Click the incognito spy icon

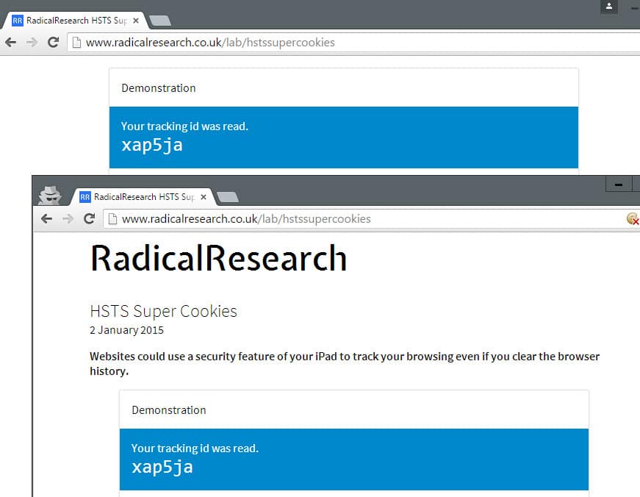50,194
